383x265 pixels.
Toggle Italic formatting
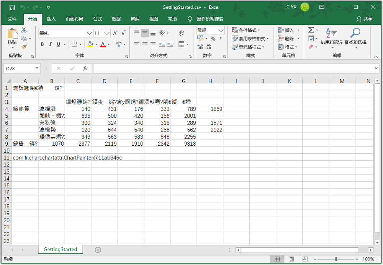[50, 44]
